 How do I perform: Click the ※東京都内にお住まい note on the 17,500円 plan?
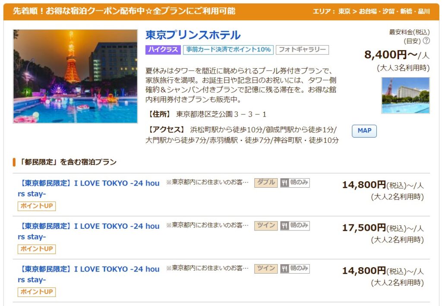click(x=207, y=225)
